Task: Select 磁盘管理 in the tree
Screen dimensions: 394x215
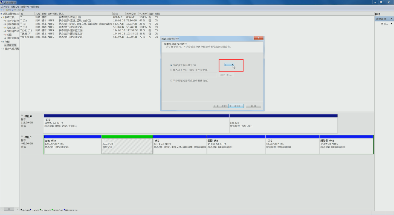Action: click(x=11, y=45)
